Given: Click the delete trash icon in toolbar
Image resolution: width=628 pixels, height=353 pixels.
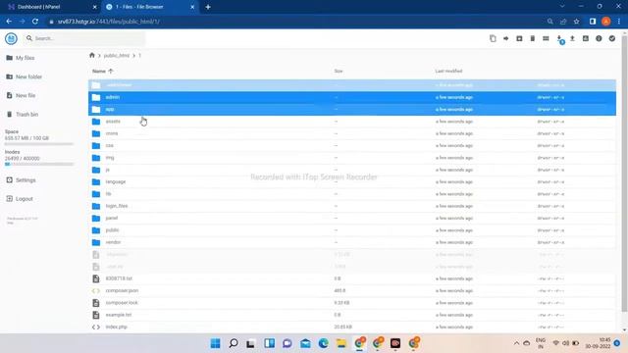Looking at the screenshot, I should coord(532,38).
